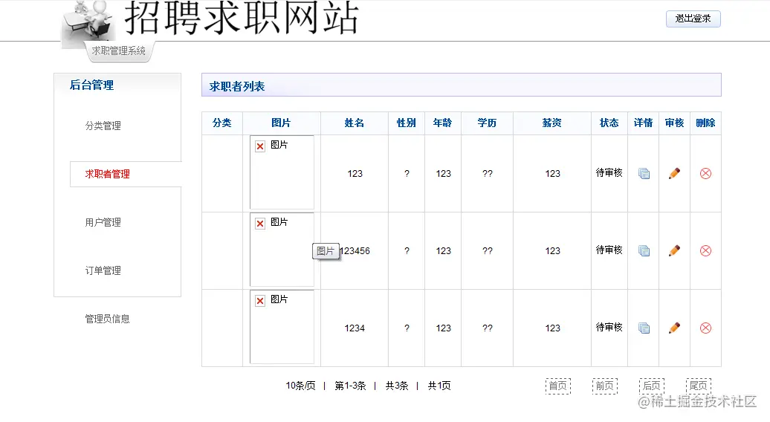This screenshot has width=770, height=422.
Task: Click the broken picture thumbnail in row 1234
Action: coord(282,327)
